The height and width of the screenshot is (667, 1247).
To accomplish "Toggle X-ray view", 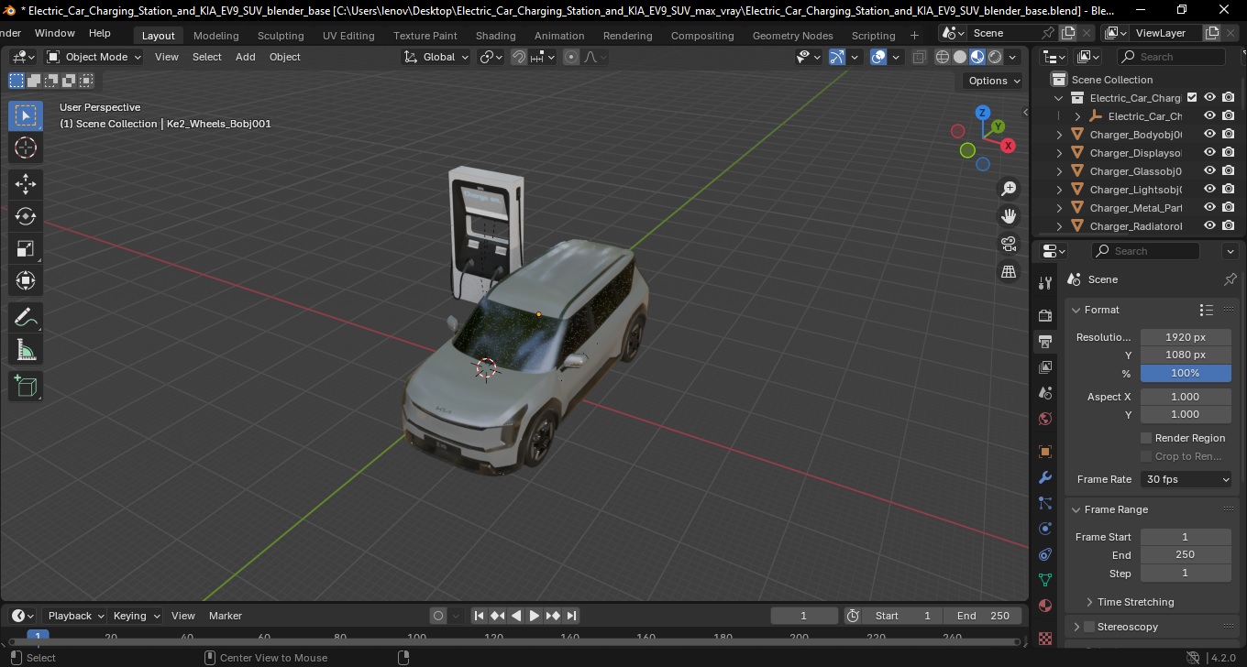I will click(920, 57).
